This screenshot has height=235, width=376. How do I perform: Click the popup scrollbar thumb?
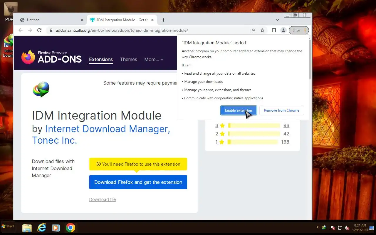click(x=310, y=59)
